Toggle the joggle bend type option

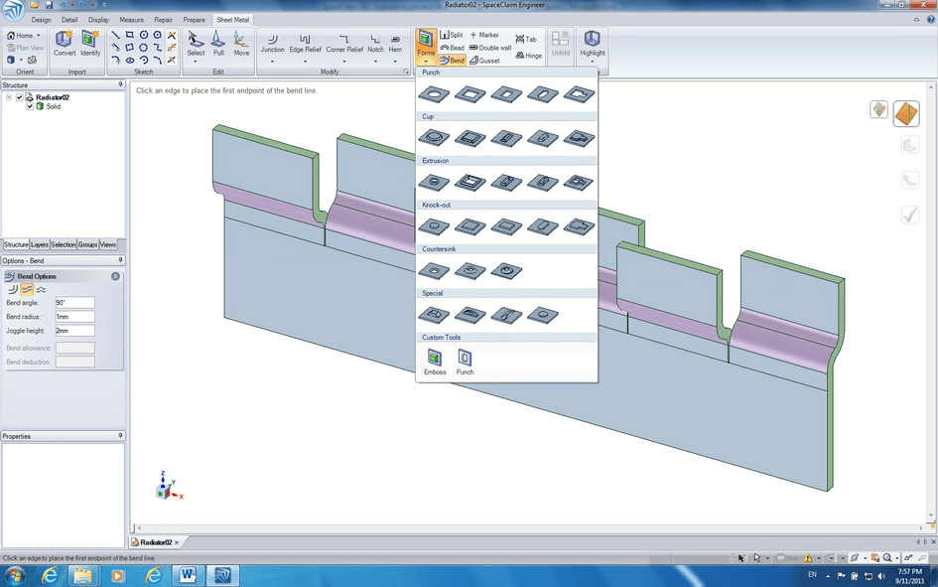pos(27,290)
